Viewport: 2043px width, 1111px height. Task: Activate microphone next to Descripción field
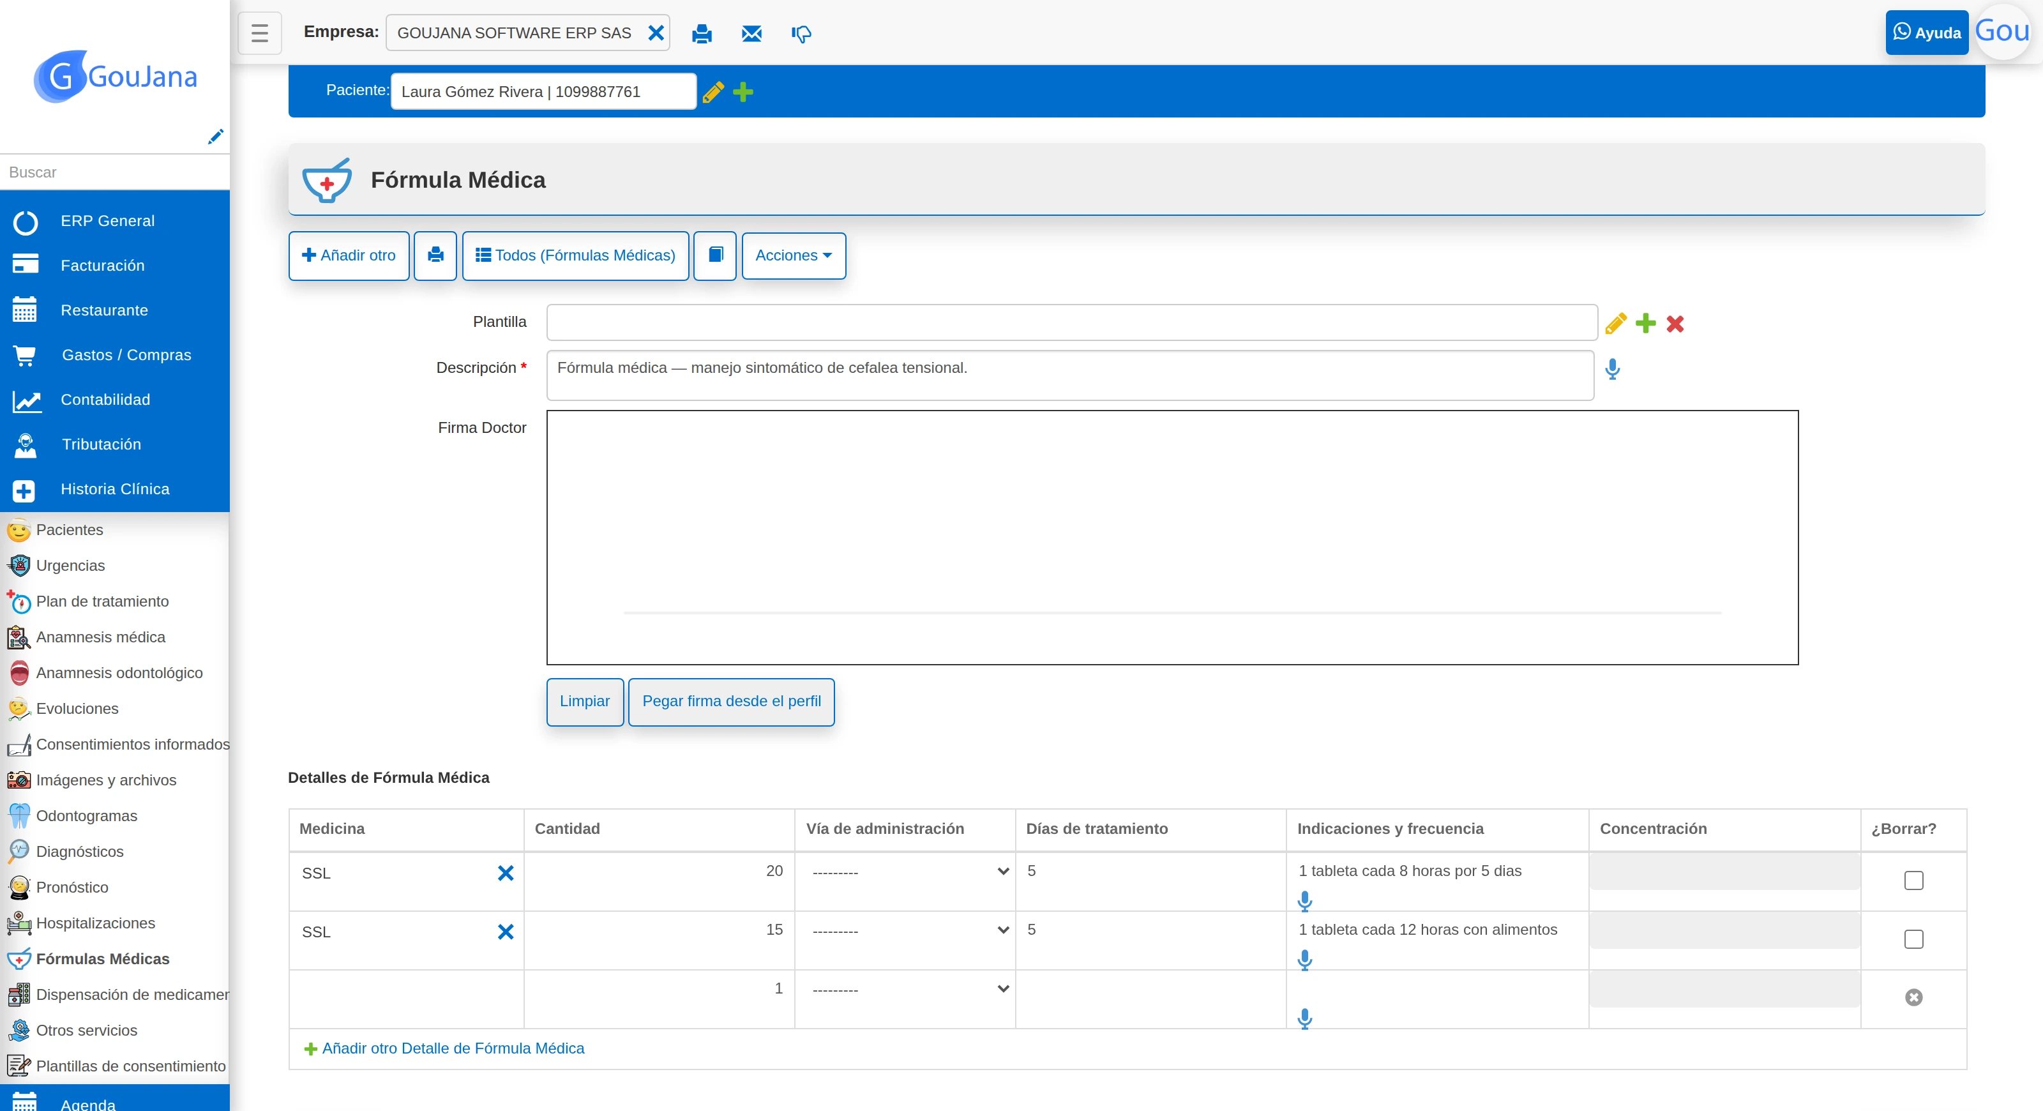tap(1612, 369)
